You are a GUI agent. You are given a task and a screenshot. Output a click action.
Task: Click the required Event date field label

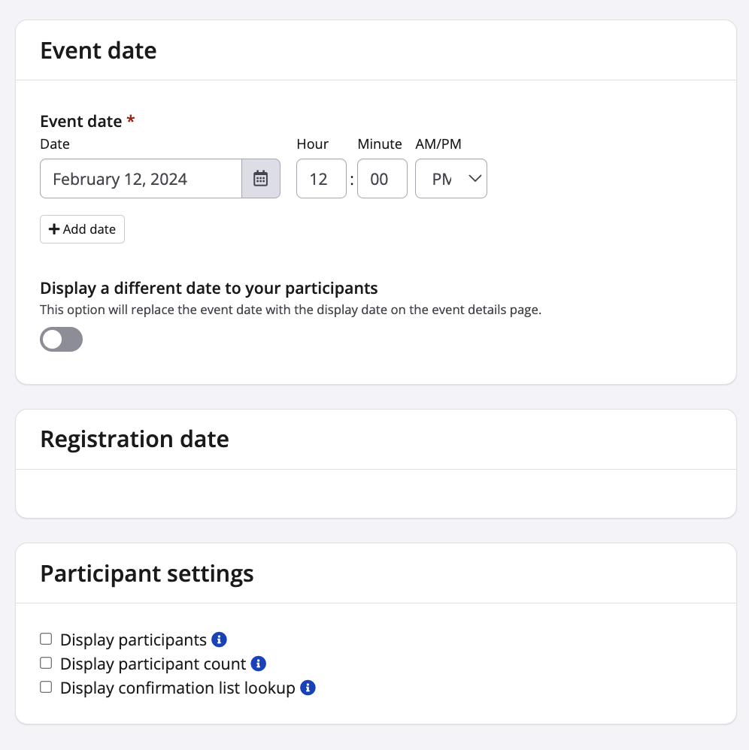coord(81,121)
